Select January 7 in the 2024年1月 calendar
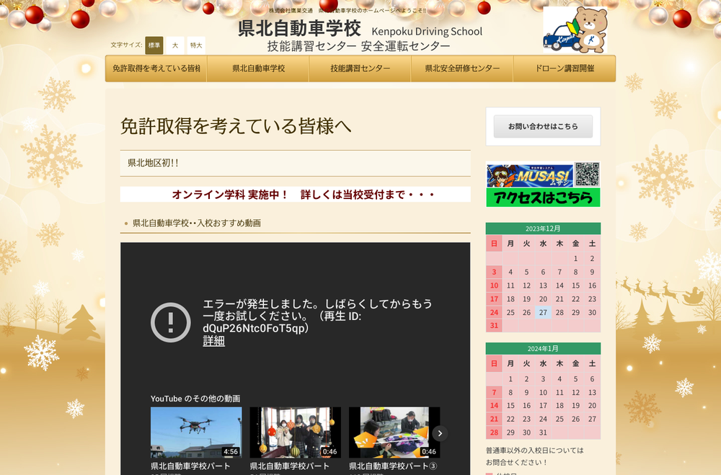The width and height of the screenshot is (721, 475). coord(495,392)
